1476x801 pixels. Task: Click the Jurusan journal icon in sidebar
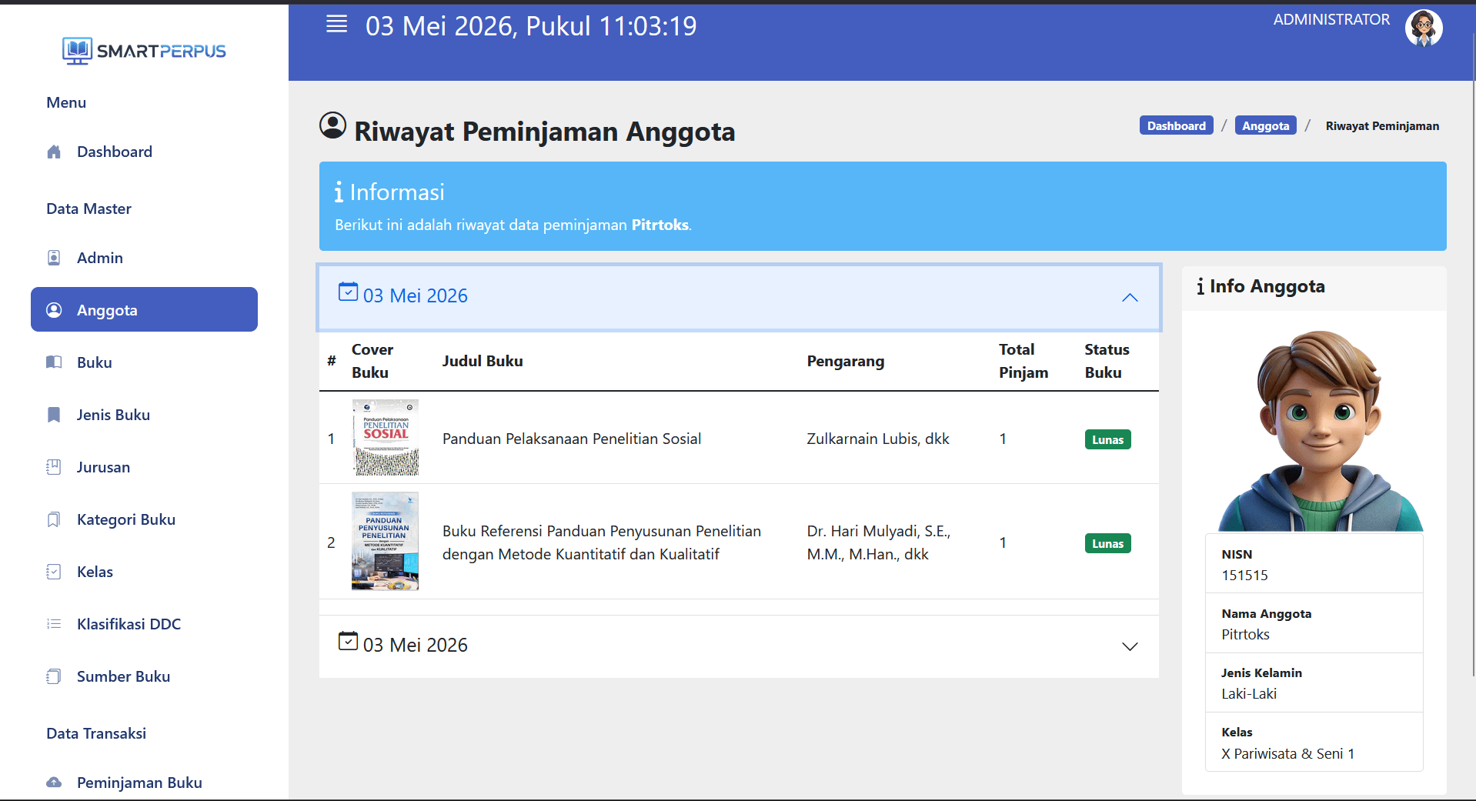pos(54,467)
